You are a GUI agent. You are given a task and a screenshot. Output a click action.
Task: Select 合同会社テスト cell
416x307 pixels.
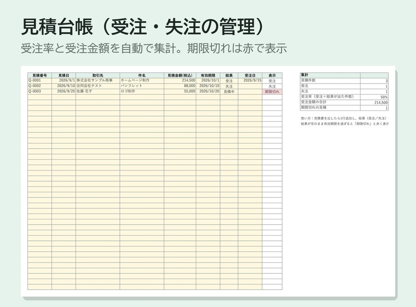point(97,86)
